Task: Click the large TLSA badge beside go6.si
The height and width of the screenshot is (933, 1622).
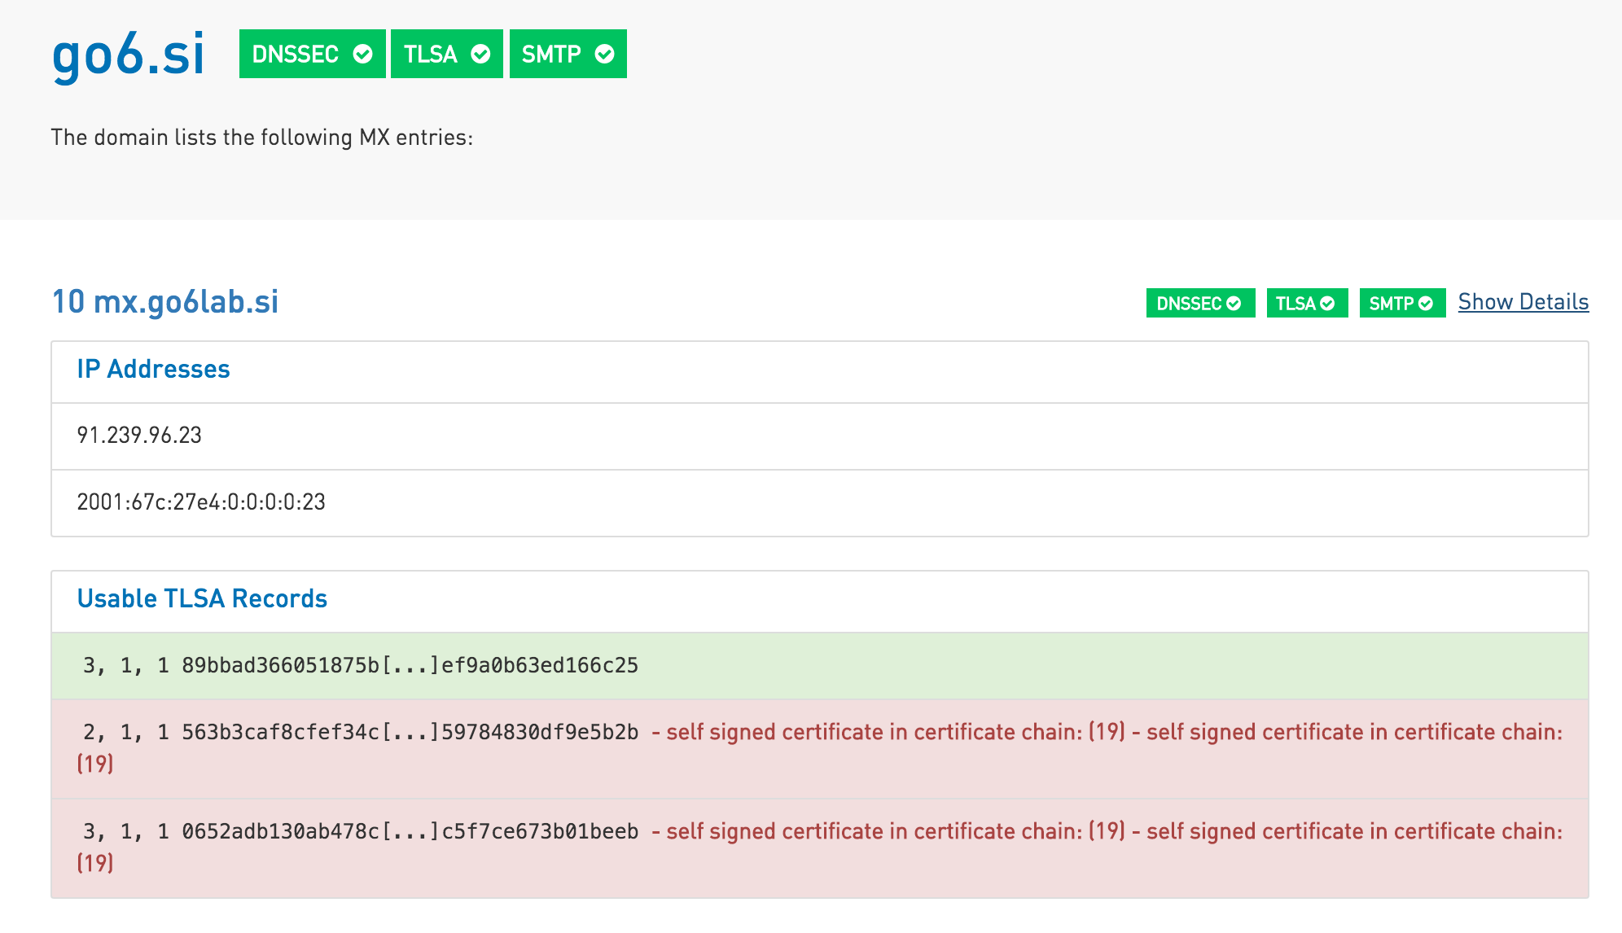Action: tap(447, 54)
